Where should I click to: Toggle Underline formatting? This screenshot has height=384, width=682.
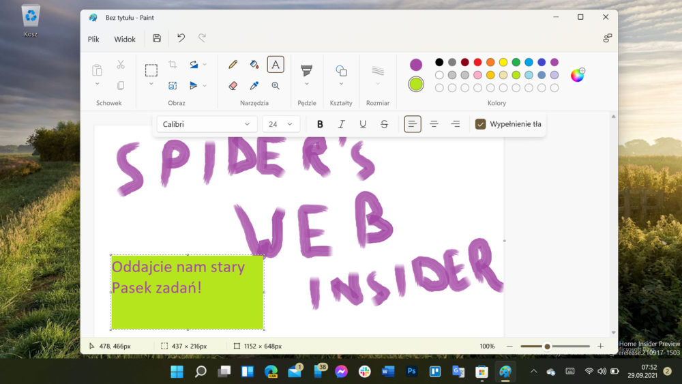(363, 124)
